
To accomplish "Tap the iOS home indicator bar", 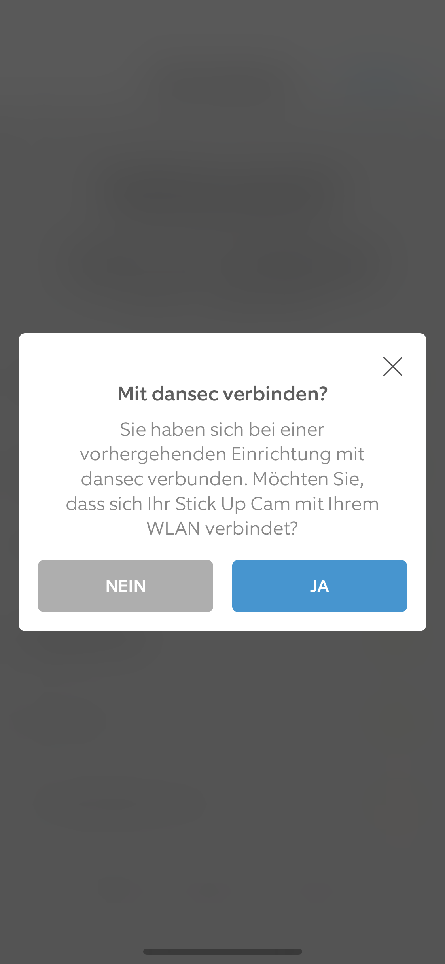I will tap(222, 951).
